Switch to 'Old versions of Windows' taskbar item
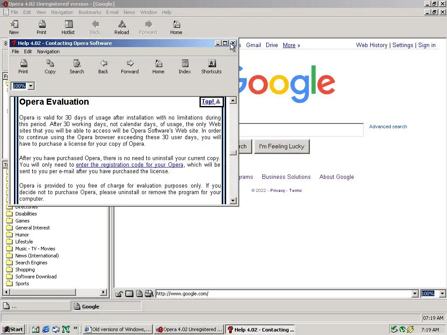This screenshot has width=447, height=335. (x=118, y=330)
